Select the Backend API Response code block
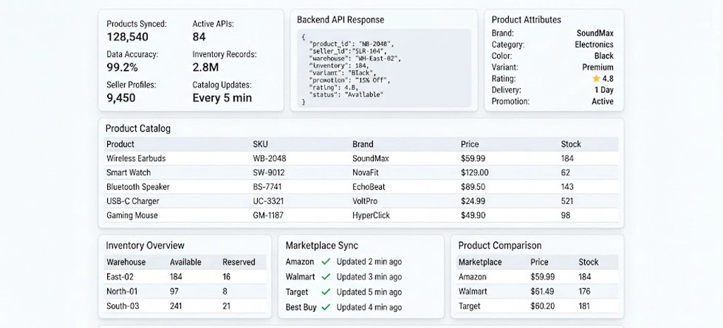The height and width of the screenshot is (328, 723). [x=383, y=69]
